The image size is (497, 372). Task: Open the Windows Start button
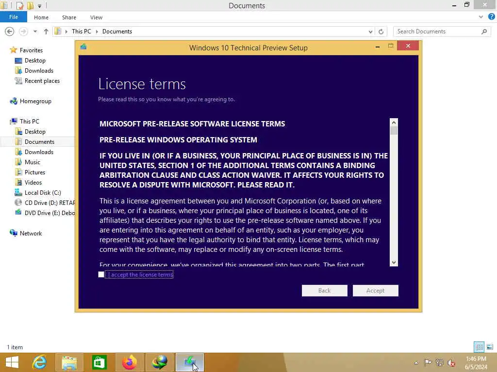point(12,362)
